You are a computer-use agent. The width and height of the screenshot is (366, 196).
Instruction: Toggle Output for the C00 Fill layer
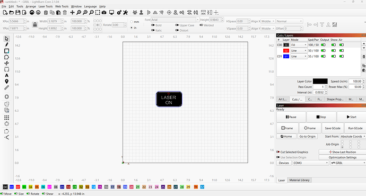tap(323, 44)
